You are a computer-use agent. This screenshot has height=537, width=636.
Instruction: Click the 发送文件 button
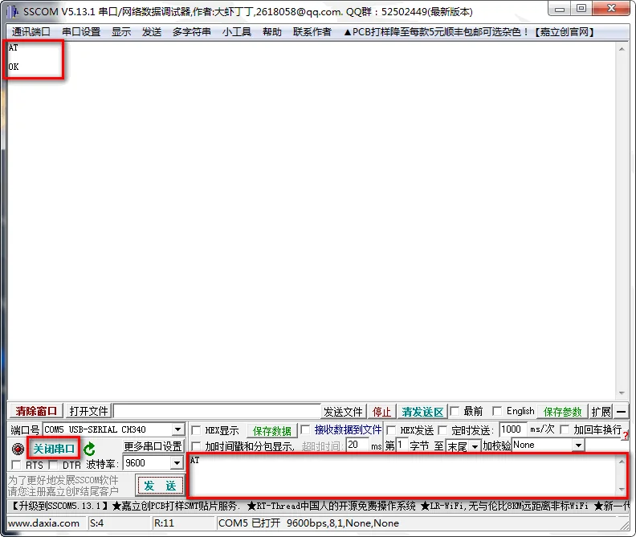click(x=343, y=412)
